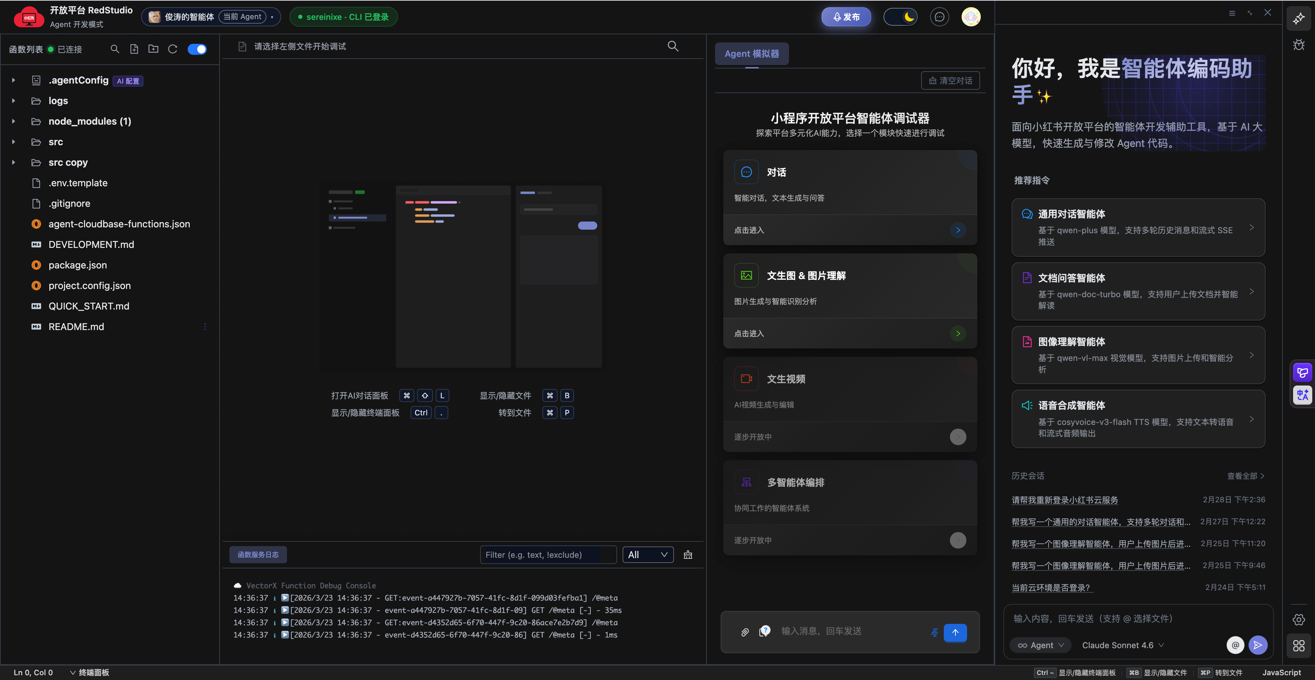Clear logs with the broom icon

(x=688, y=555)
